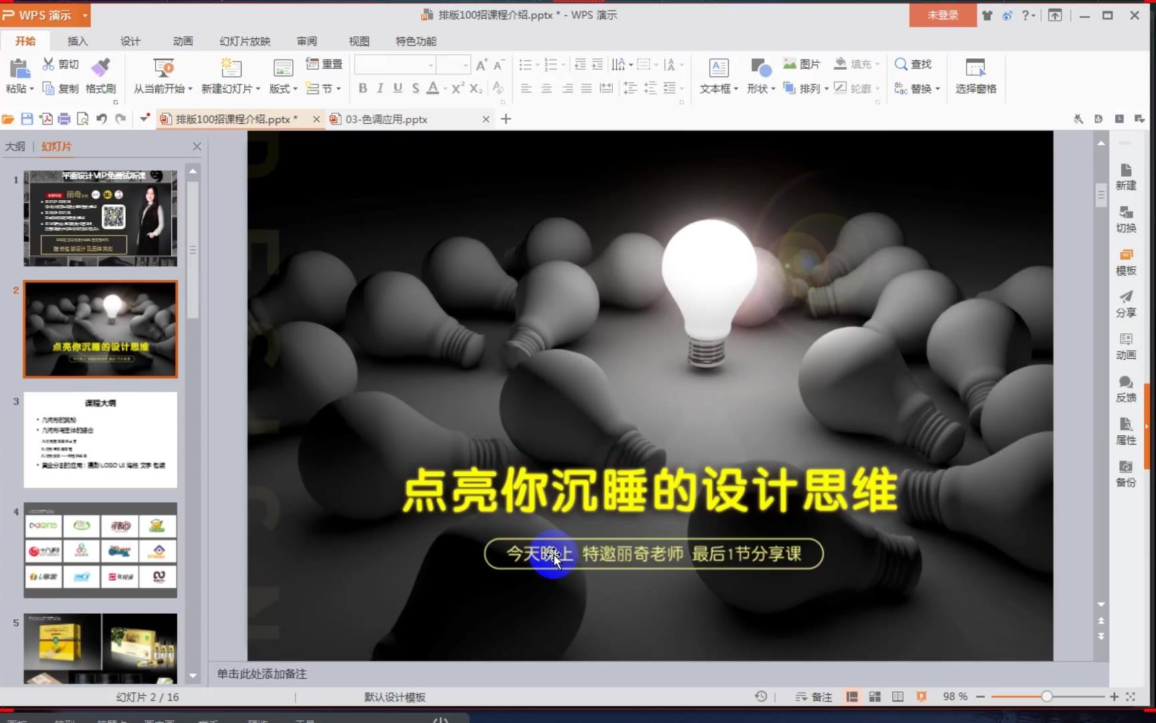This screenshot has height=723, width=1156.
Task: Click the 选择窗格 selection pane icon
Action: tap(975, 76)
